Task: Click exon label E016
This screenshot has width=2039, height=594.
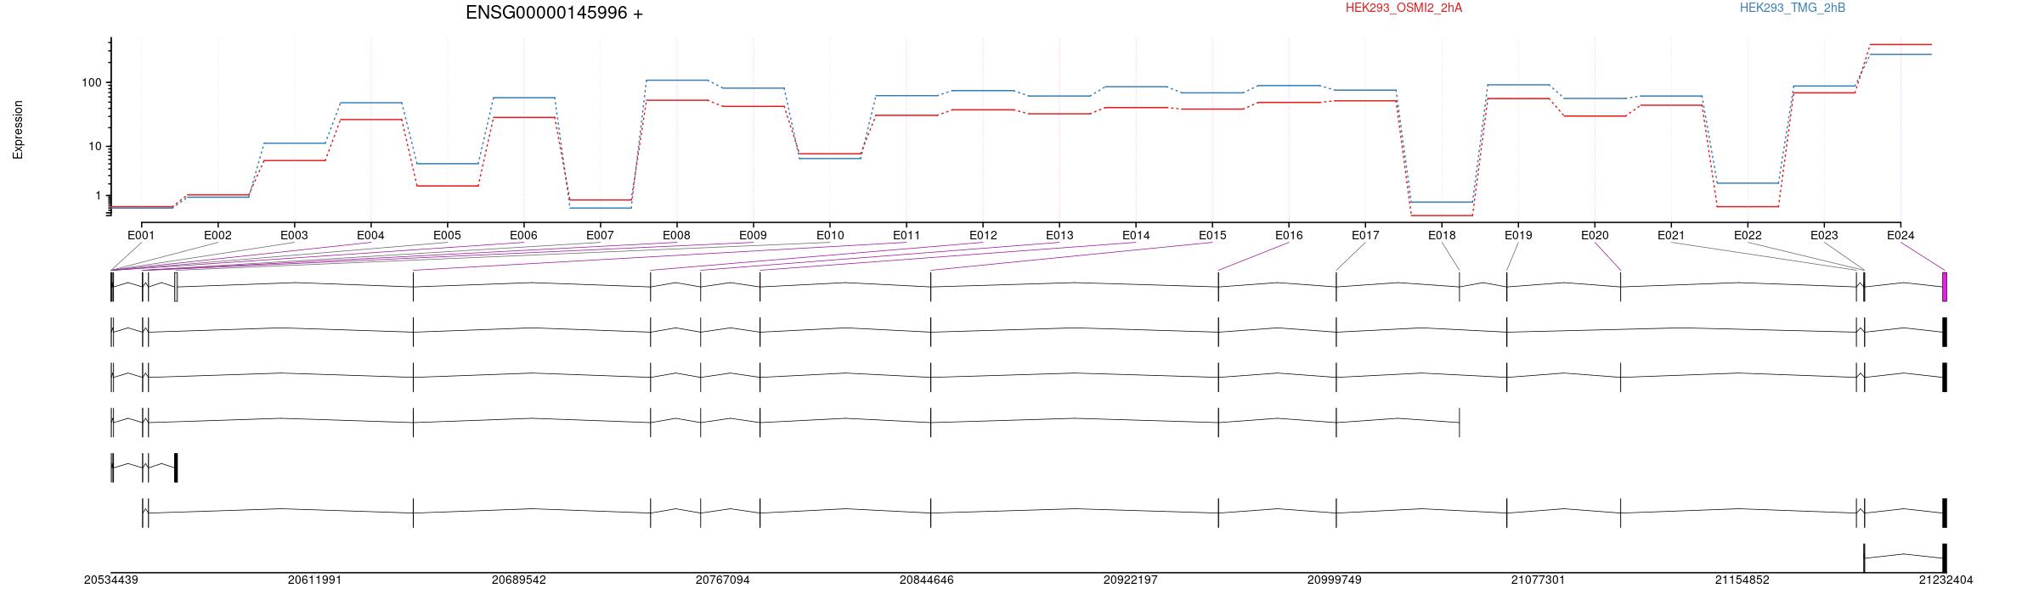Action: tap(1289, 235)
